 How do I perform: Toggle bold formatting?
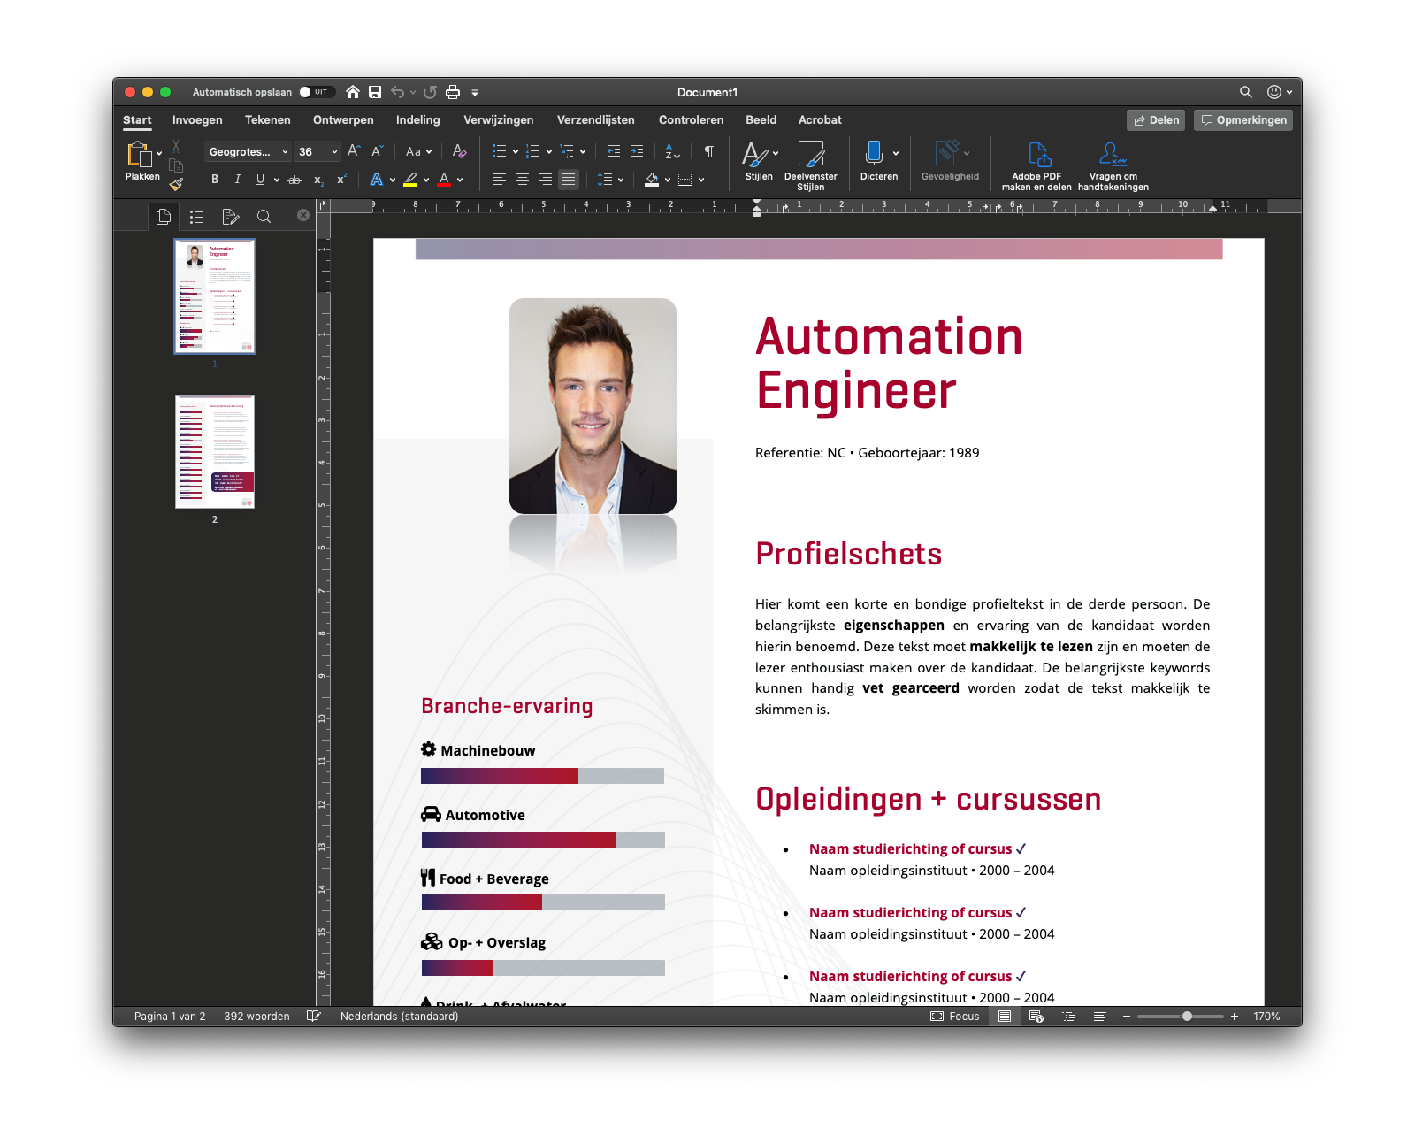click(x=215, y=180)
